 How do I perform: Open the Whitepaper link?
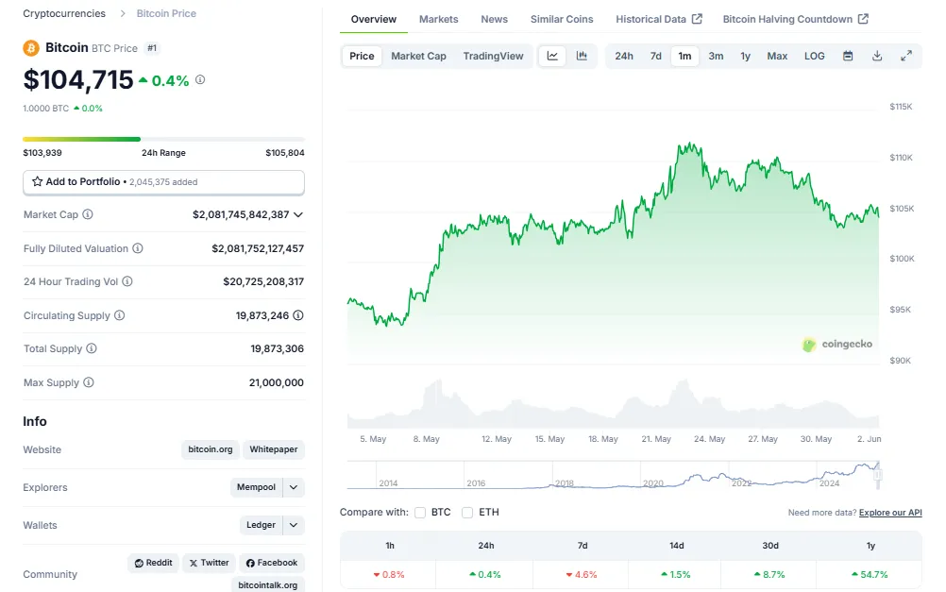pos(273,449)
